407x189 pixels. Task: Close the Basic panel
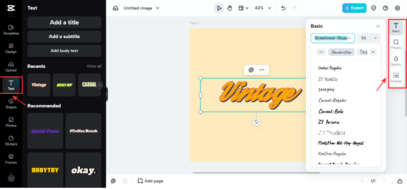(x=378, y=26)
